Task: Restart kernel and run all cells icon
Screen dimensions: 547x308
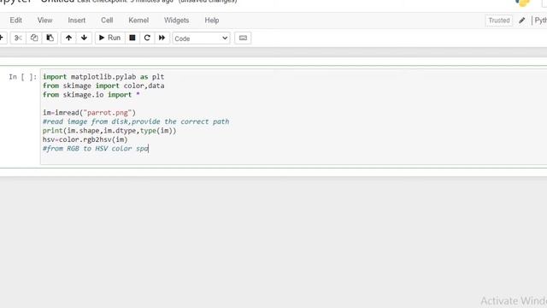Action: pos(162,38)
